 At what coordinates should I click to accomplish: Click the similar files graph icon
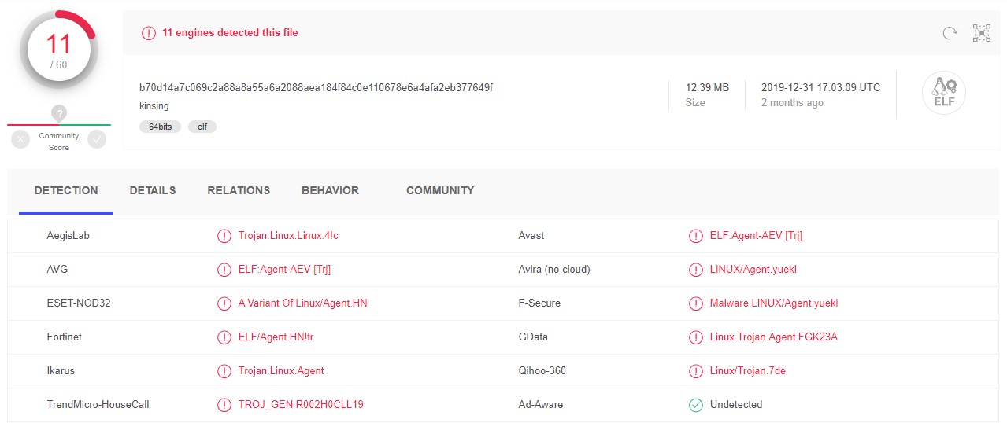[981, 33]
